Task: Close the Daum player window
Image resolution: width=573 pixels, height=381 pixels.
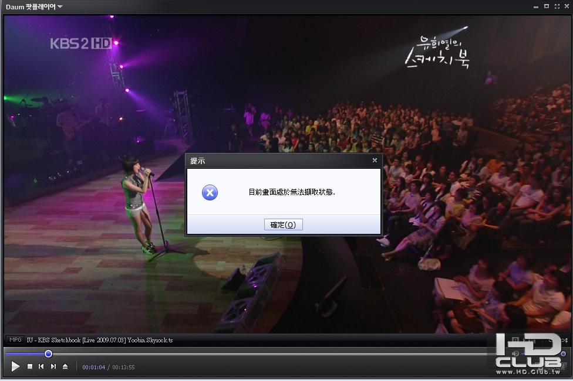Action: pyautogui.click(x=567, y=6)
